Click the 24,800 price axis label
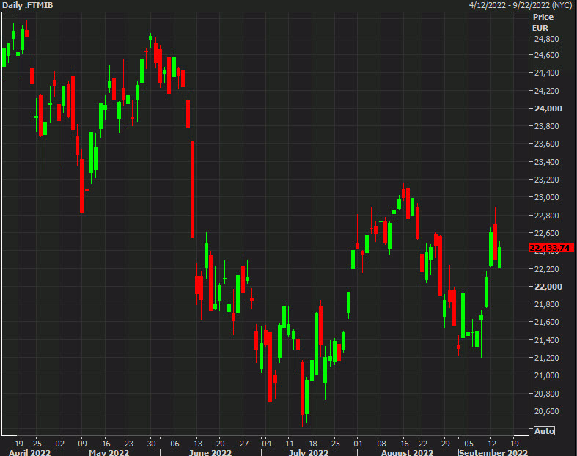 click(x=547, y=38)
